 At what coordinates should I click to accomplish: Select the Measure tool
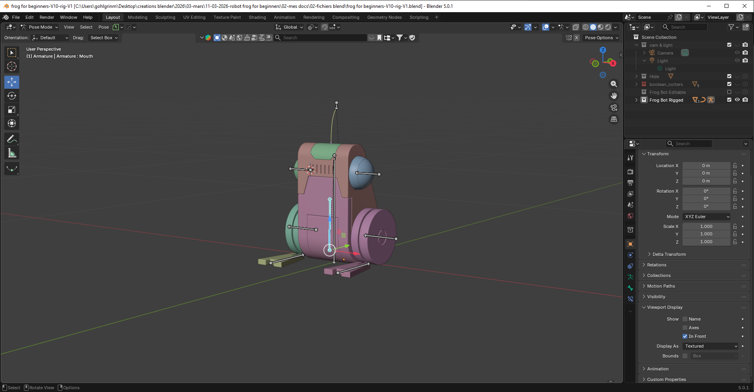pos(12,153)
